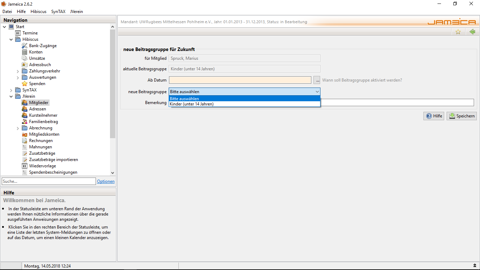This screenshot has width=480, height=270.
Task: Click the Zusatzbeträge importieren icon
Action: coord(25,160)
